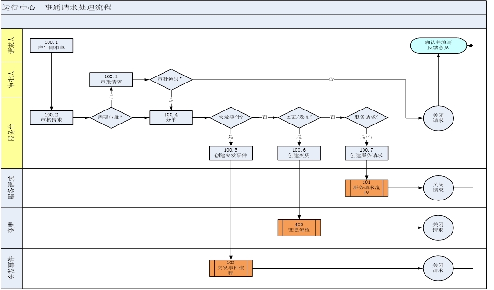Select the 100.3 审批请求 box
This screenshot has height=290, width=494.
[111, 79]
